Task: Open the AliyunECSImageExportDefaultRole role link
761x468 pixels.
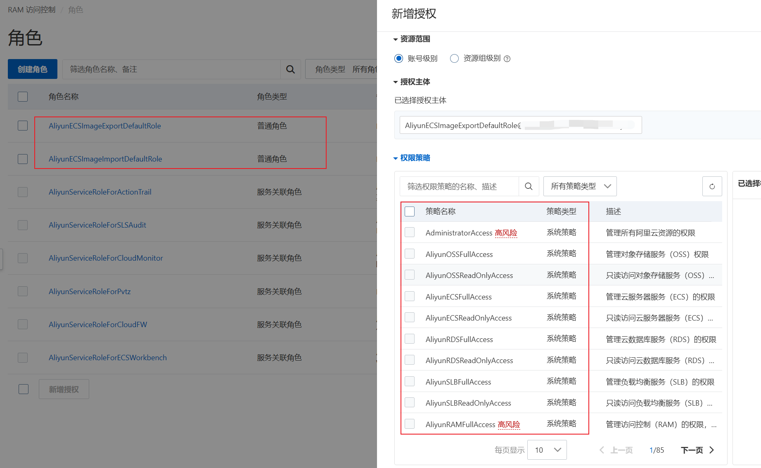Action: click(105, 126)
